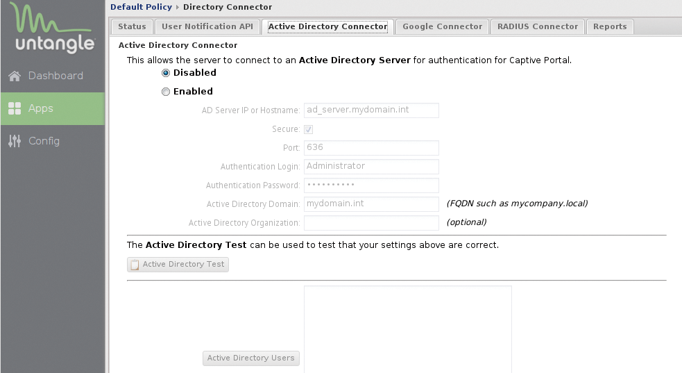The height and width of the screenshot is (373, 682).
Task: Click the clipboard icon on Active Directory Test
Action: [x=135, y=265]
